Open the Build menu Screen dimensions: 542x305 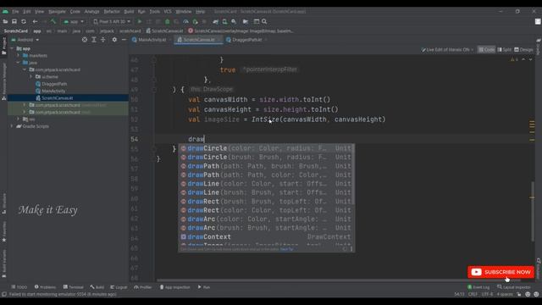click(129, 11)
